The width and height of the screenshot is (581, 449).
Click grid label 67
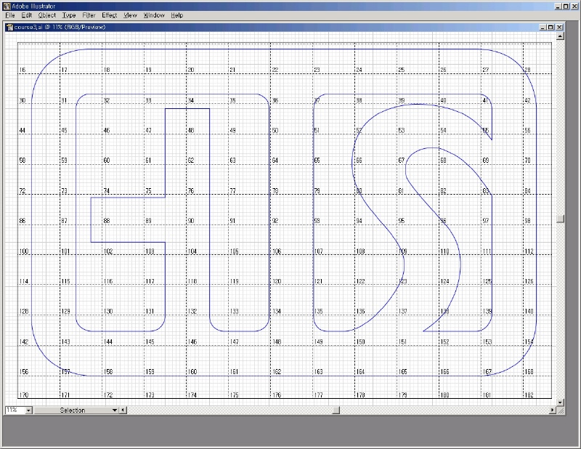pos(402,161)
